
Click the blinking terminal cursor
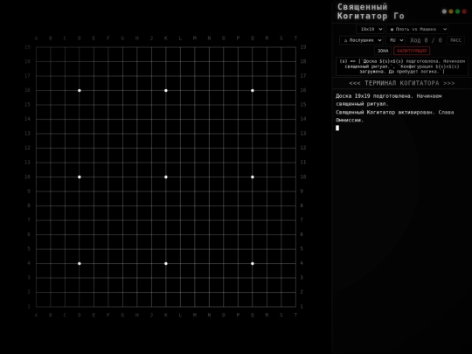[x=337, y=128]
